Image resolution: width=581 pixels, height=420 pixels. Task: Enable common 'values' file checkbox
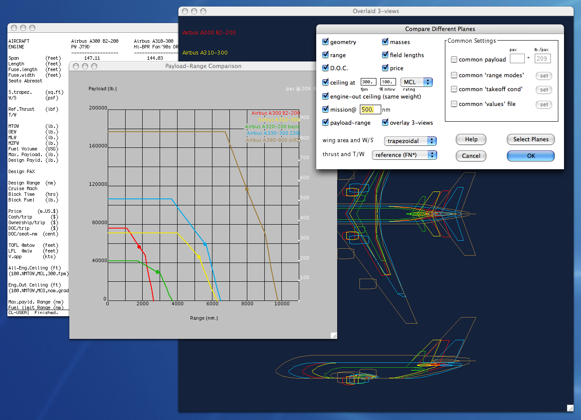pyautogui.click(x=454, y=104)
